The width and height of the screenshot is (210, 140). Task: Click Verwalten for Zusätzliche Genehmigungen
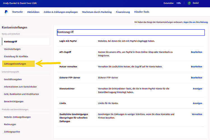pos(197,114)
